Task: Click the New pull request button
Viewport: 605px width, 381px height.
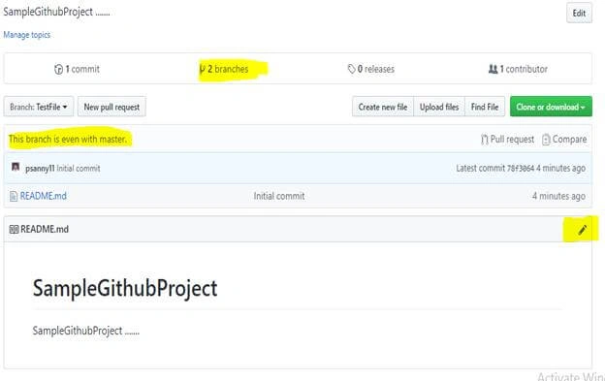Action: 111,107
